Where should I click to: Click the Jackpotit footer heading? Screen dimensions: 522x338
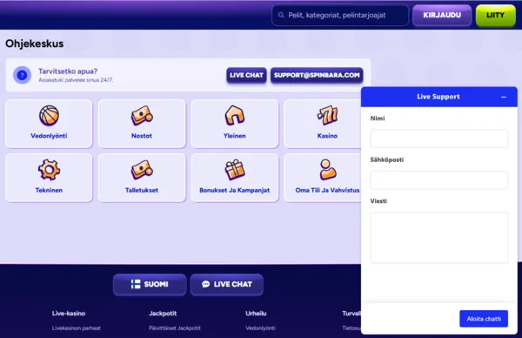[163, 314]
